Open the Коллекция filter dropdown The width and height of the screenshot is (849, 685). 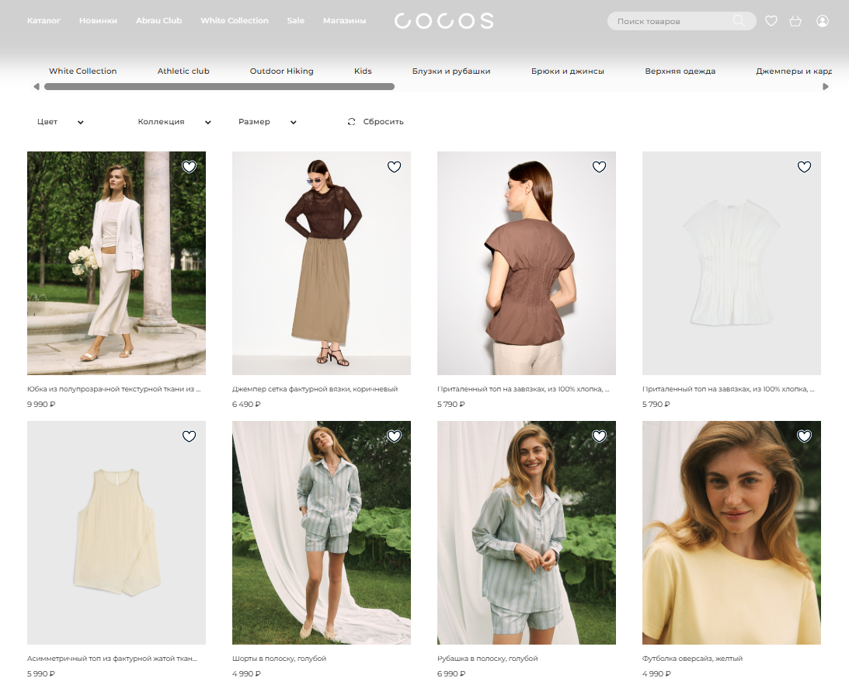coord(174,122)
